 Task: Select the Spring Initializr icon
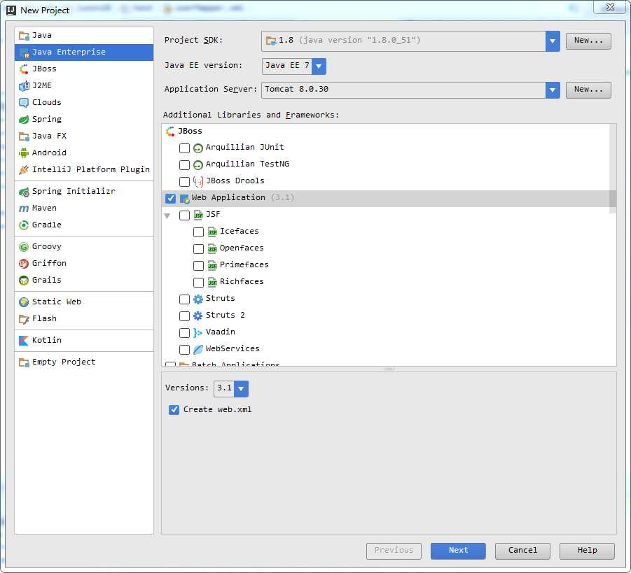[24, 192]
